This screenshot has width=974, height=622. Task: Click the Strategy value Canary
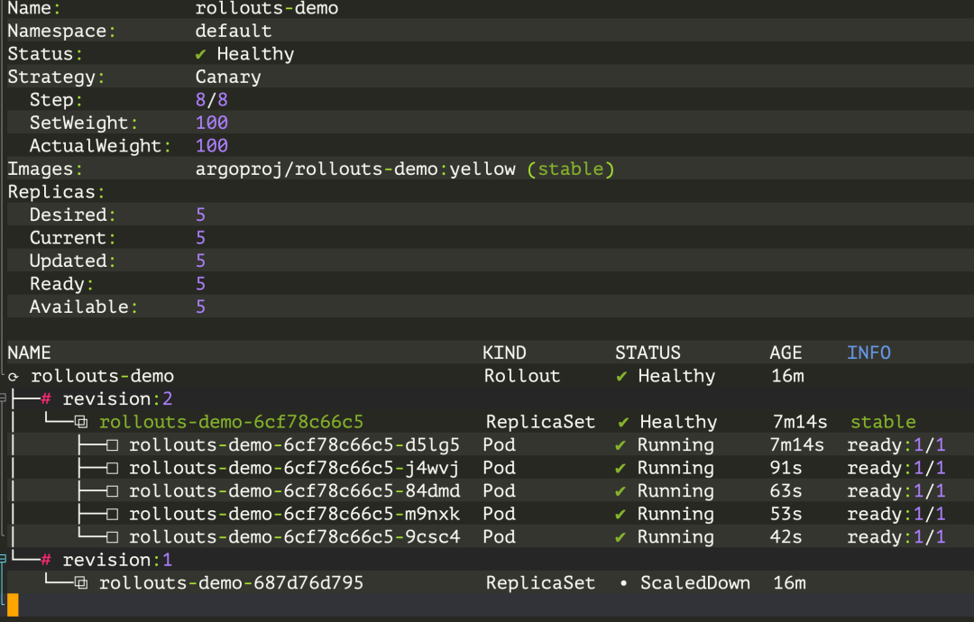coord(228,77)
